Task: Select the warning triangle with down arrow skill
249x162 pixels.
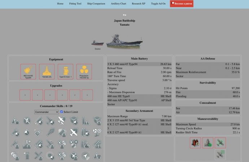Action: coord(97,156)
